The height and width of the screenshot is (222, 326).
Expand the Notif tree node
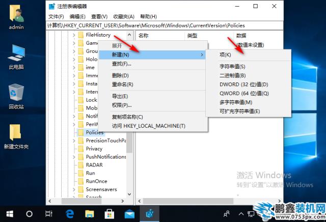74,116
